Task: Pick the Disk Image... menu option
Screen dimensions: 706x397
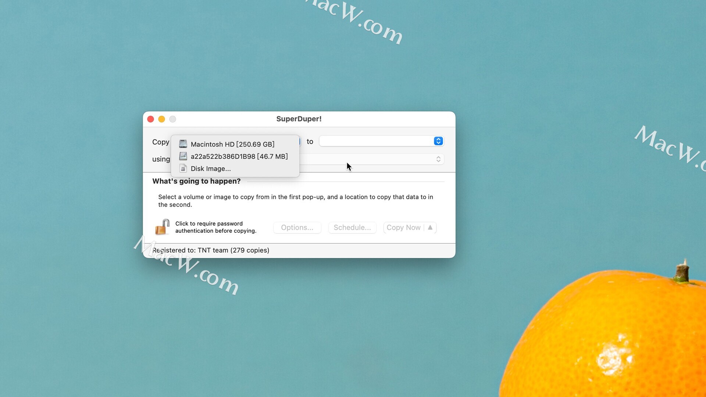Action: pyautogui.click(x=211, y=168)
